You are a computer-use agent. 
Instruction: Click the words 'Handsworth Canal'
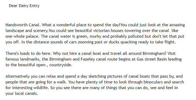point(22,25)
